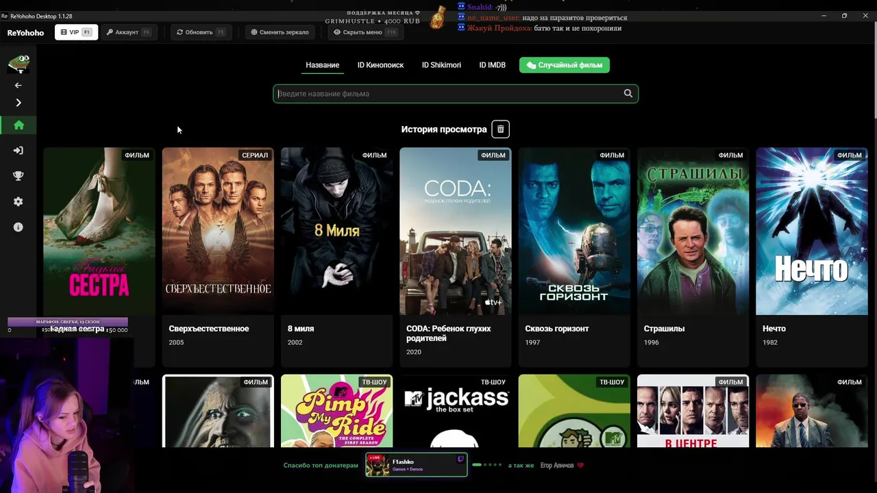Open the Нечто movie poster
877x493 pixels.
(x=812, y=231)
